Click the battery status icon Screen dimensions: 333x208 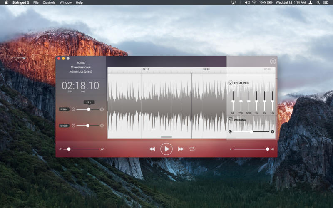[x=270, y=2]
